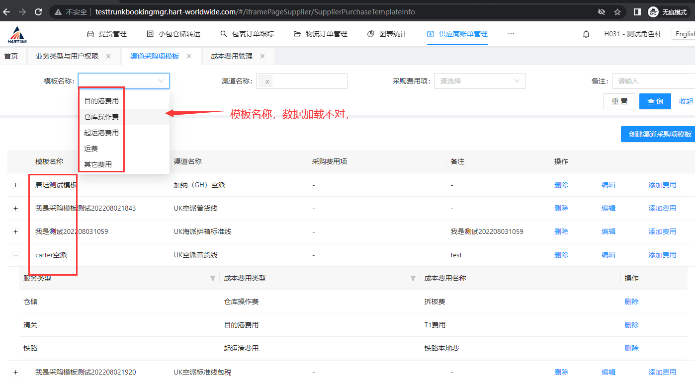Close the 成本费用管理 tab
This screenshot has width=695, height=379.
point(263,56)
